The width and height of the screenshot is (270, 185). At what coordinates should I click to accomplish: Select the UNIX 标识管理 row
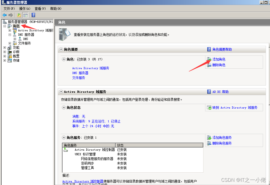133,154
